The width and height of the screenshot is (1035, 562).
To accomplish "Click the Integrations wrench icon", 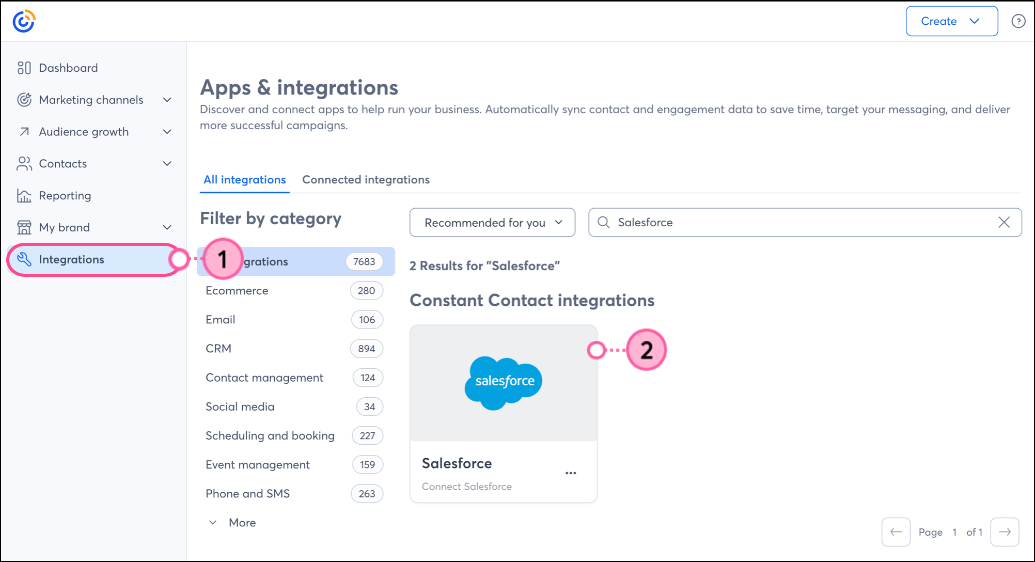I will [24, 259].
